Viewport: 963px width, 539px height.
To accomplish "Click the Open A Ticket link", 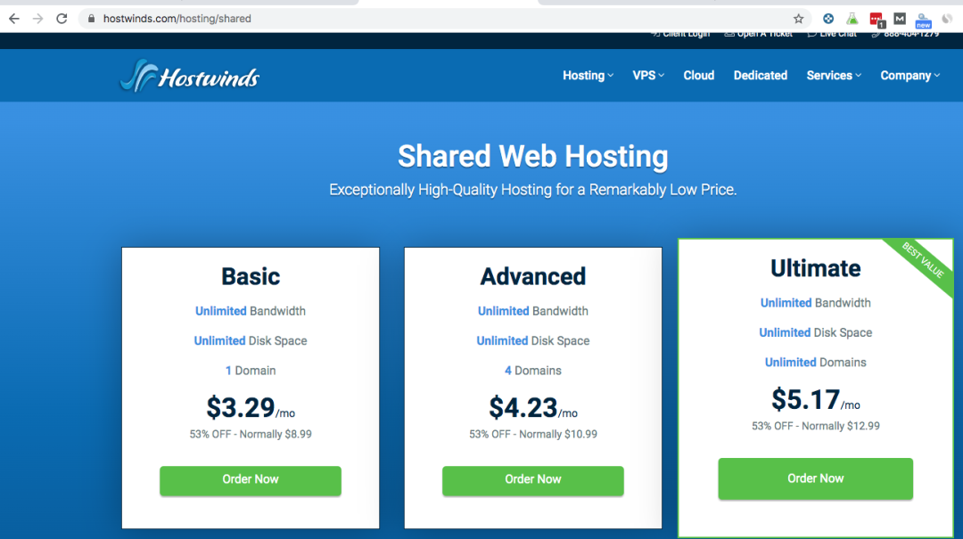I will pyautogui.click(x=759, y=35).
